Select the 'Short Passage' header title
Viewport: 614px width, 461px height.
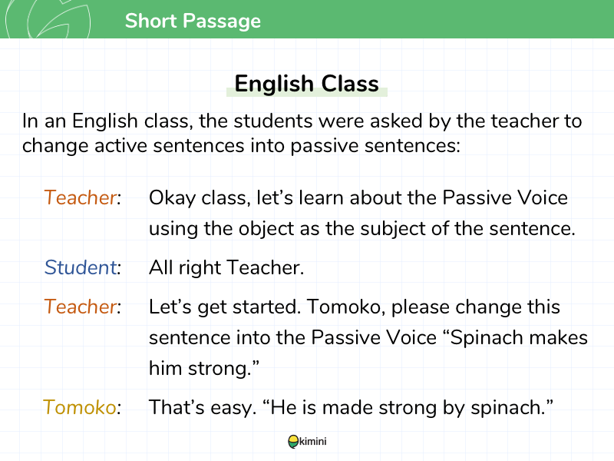[x=193, y=21]
